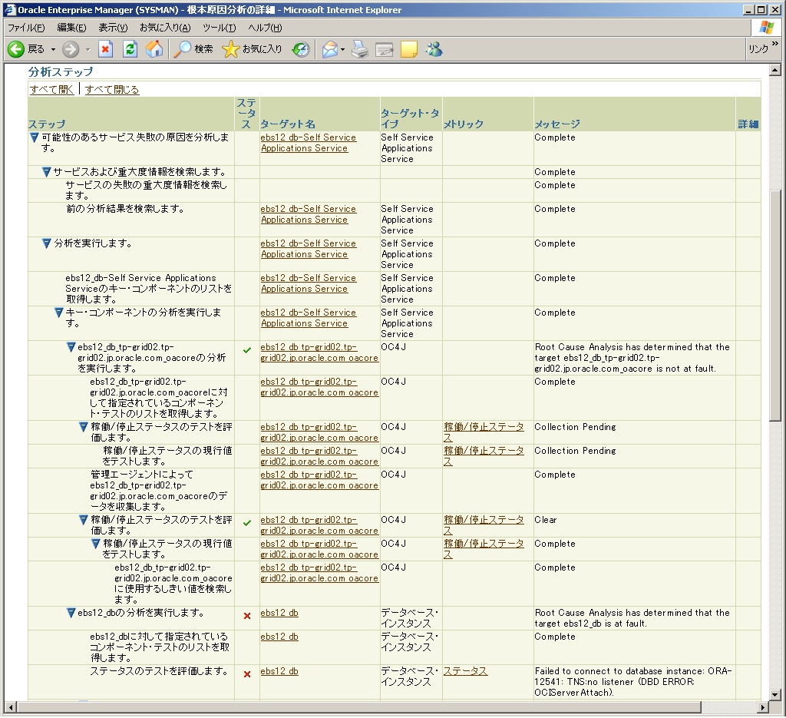Open ebs12_db link in ebs12_dbの分析 row
This screenshot has height=718, width=786.
(279, 613)
